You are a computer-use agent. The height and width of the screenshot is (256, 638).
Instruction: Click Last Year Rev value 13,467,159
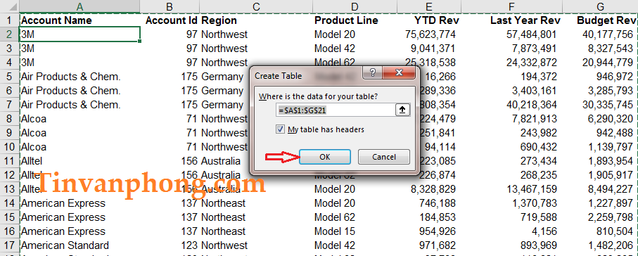531,189
